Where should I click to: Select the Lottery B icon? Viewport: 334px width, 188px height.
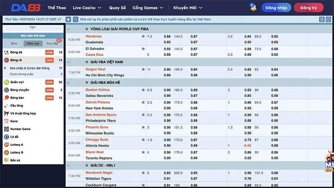pos(6,152)
